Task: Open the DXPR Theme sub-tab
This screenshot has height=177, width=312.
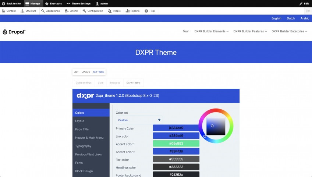Action: click(133, 83)
